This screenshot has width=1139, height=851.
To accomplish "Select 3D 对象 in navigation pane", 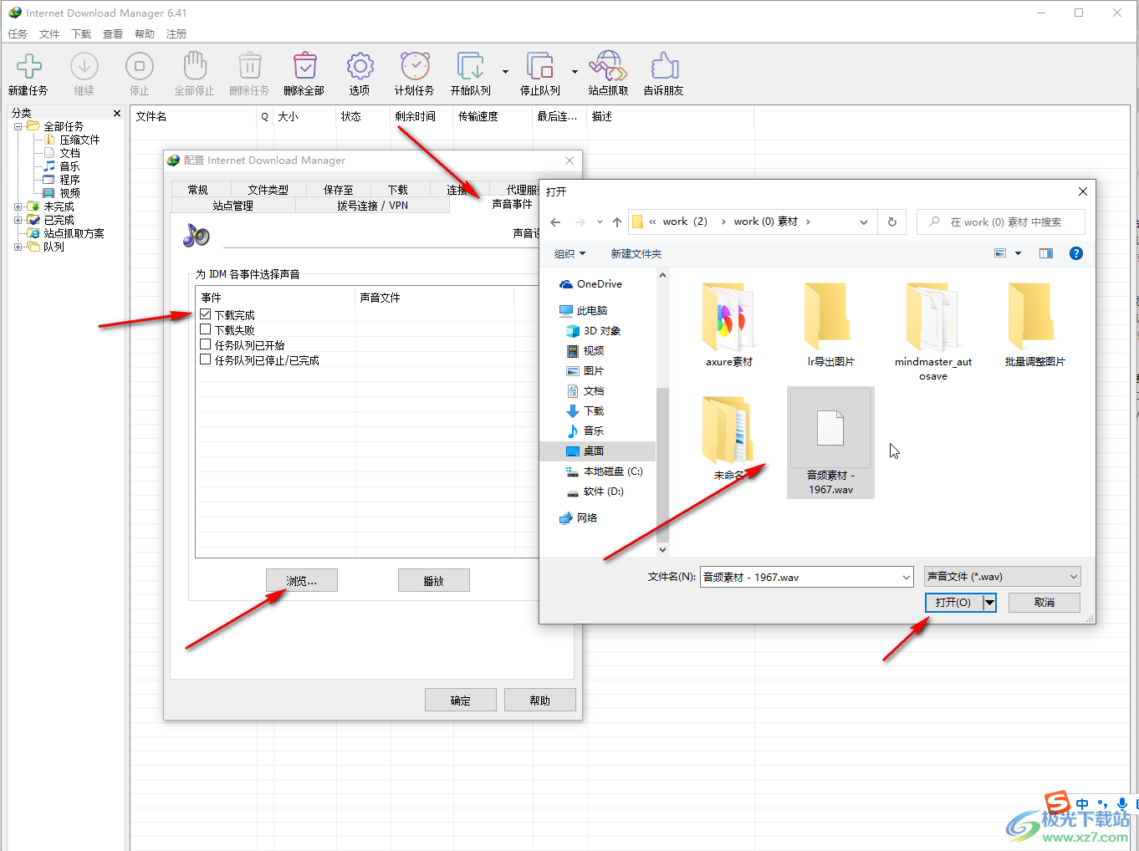I will [x=593, y=331].
